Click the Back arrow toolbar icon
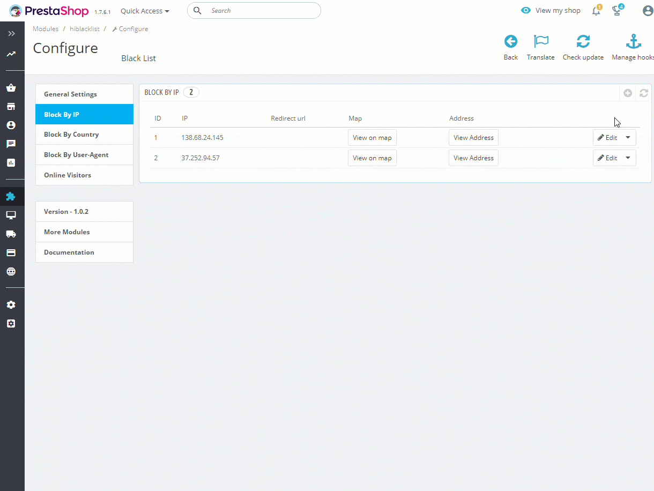Screen dimensions: 654x491 (511, 41)
